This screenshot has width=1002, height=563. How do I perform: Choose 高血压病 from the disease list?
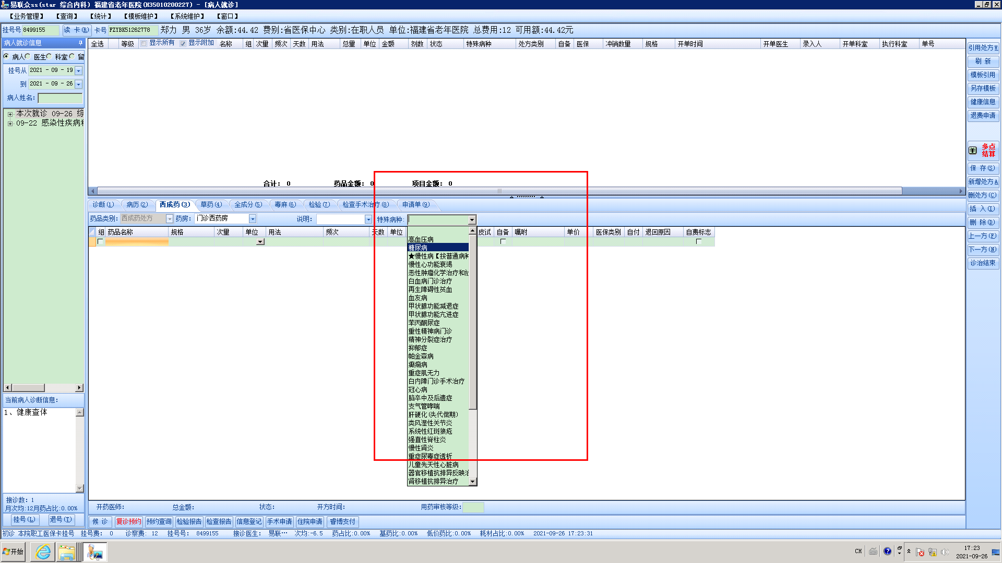(421, 239)
